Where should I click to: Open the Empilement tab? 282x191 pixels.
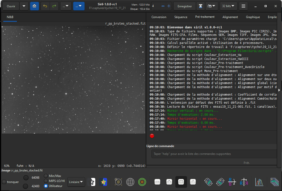(272, 17)
